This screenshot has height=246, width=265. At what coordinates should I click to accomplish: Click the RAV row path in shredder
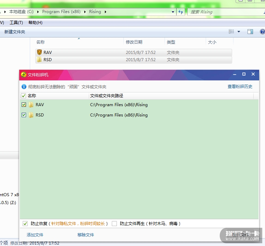pos(119,105)
